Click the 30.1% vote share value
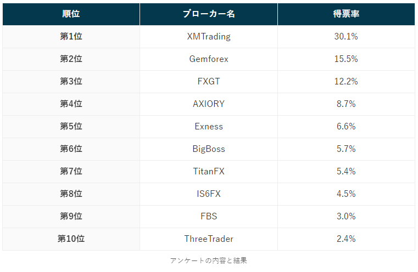Viewport: 418px width, 272px height. coord(346,37)
